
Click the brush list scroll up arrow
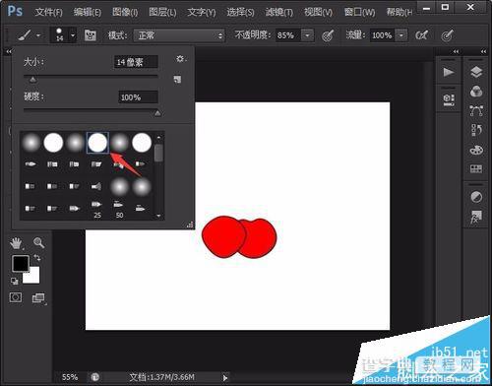pos(158,137)
